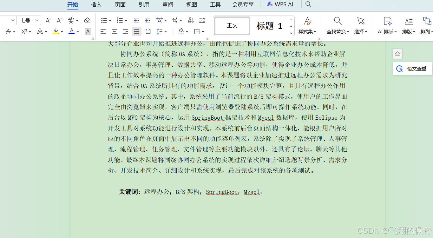
Task: Click the pinyin guide (wén) icon
Action: pos(71,20)
